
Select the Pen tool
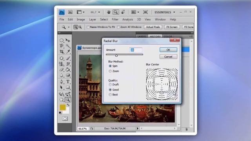(x=62, y=82)
